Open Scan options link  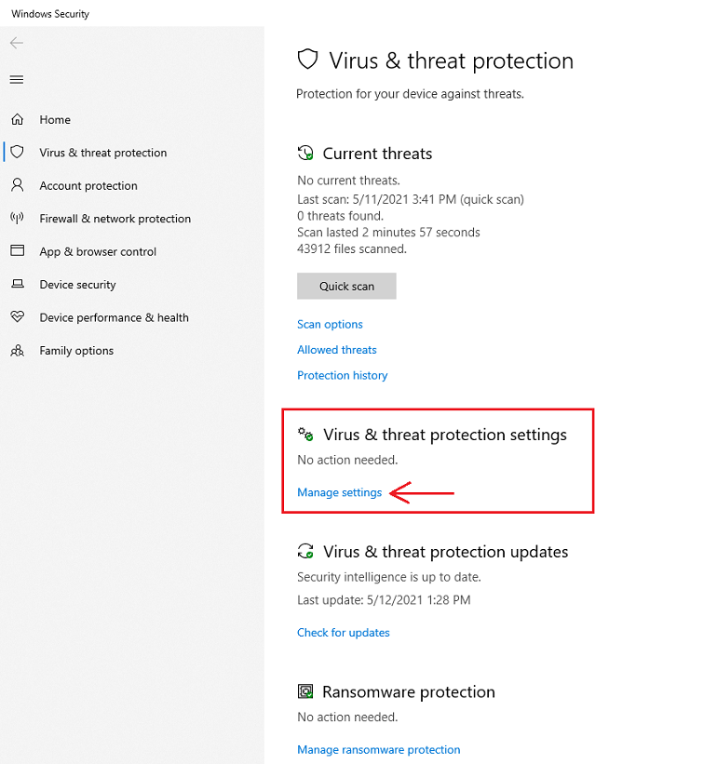[x=330, y=325]
